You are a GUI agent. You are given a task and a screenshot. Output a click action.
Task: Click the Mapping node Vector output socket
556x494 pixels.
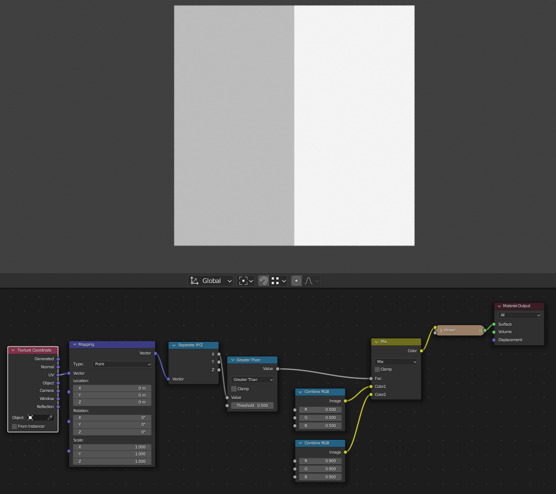[x=155, y=353]
